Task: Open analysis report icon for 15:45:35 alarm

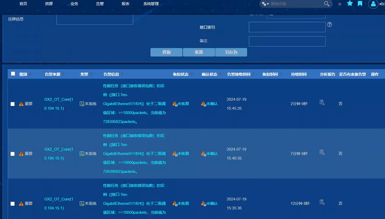Action: click(322, 102)
